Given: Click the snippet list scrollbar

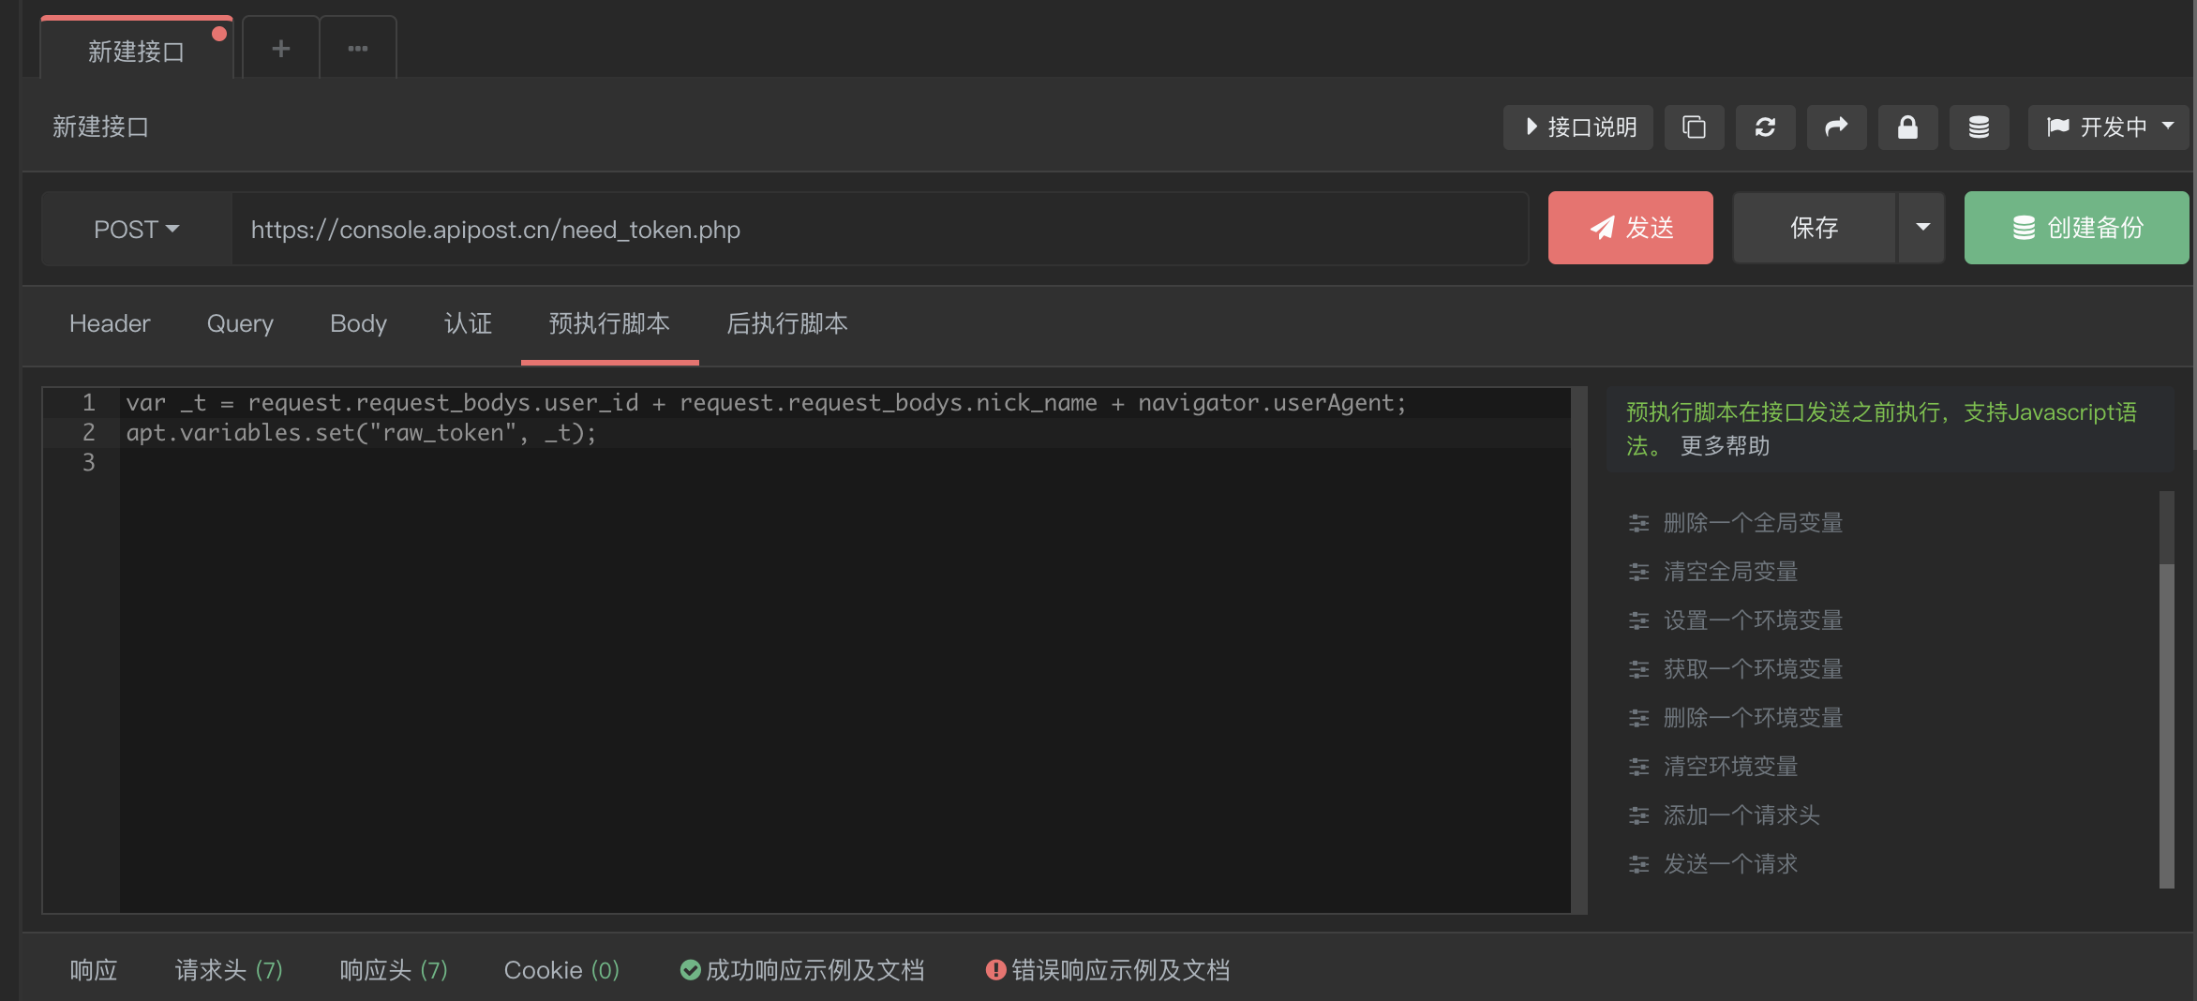Looking at the screenshot, I should (2166, 725).
